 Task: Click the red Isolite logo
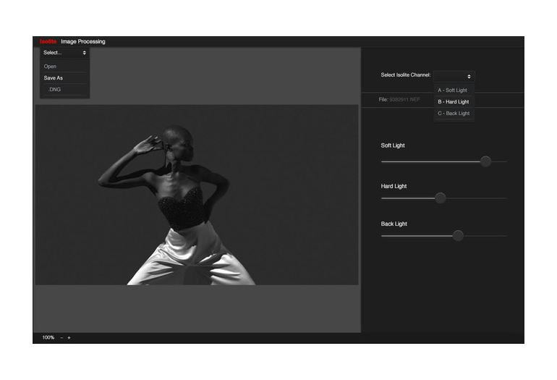point(48,41)
